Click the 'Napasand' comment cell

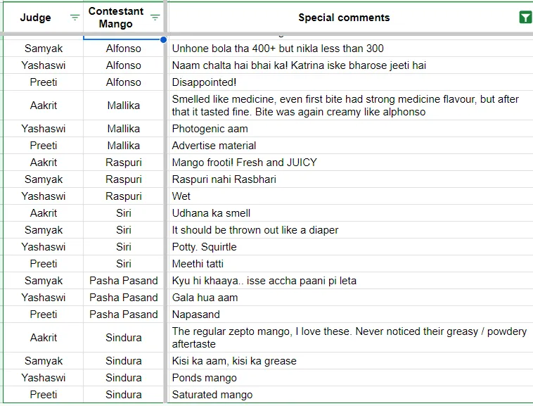click(350, 315)
